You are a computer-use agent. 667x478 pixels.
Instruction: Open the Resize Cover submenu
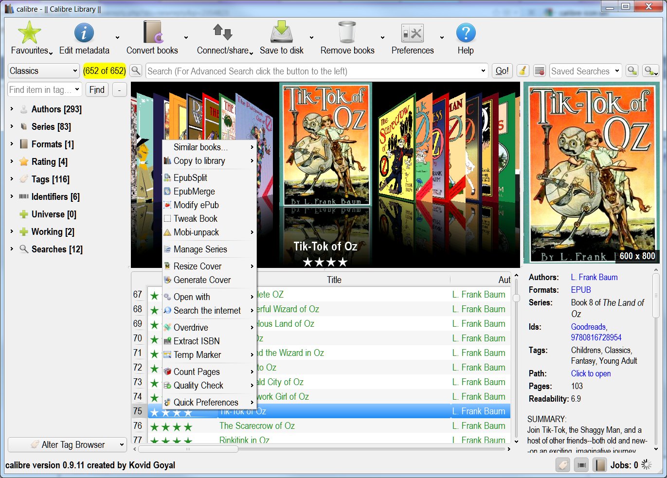click(209, 266)
